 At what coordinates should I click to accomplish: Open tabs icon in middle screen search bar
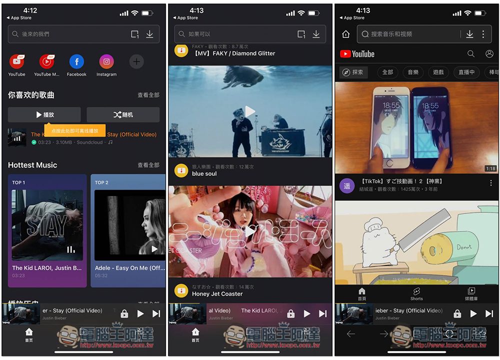(301, 34)
